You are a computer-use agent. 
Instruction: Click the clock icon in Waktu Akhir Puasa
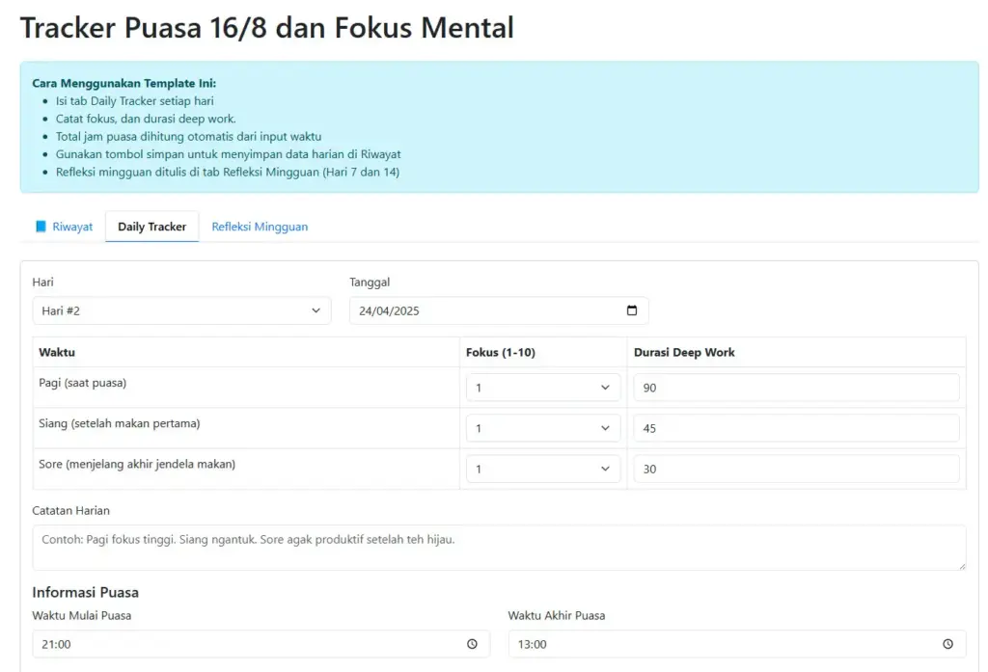click(x=947, y=644)
